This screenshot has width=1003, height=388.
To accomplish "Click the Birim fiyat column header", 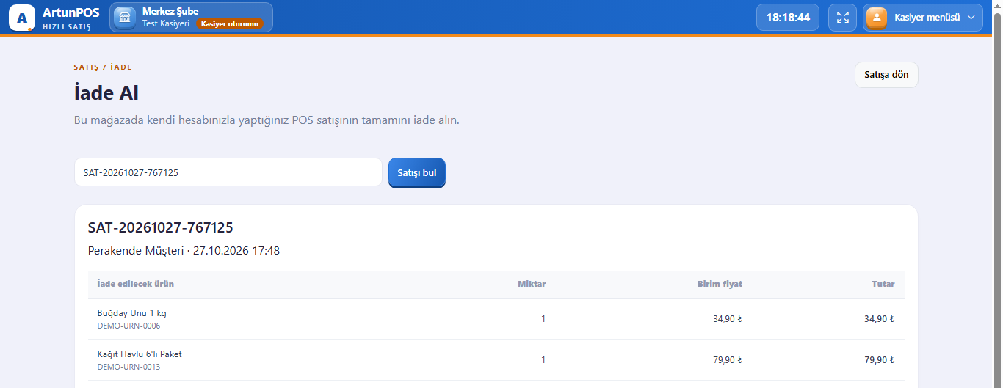I will (x=720, y=284).
